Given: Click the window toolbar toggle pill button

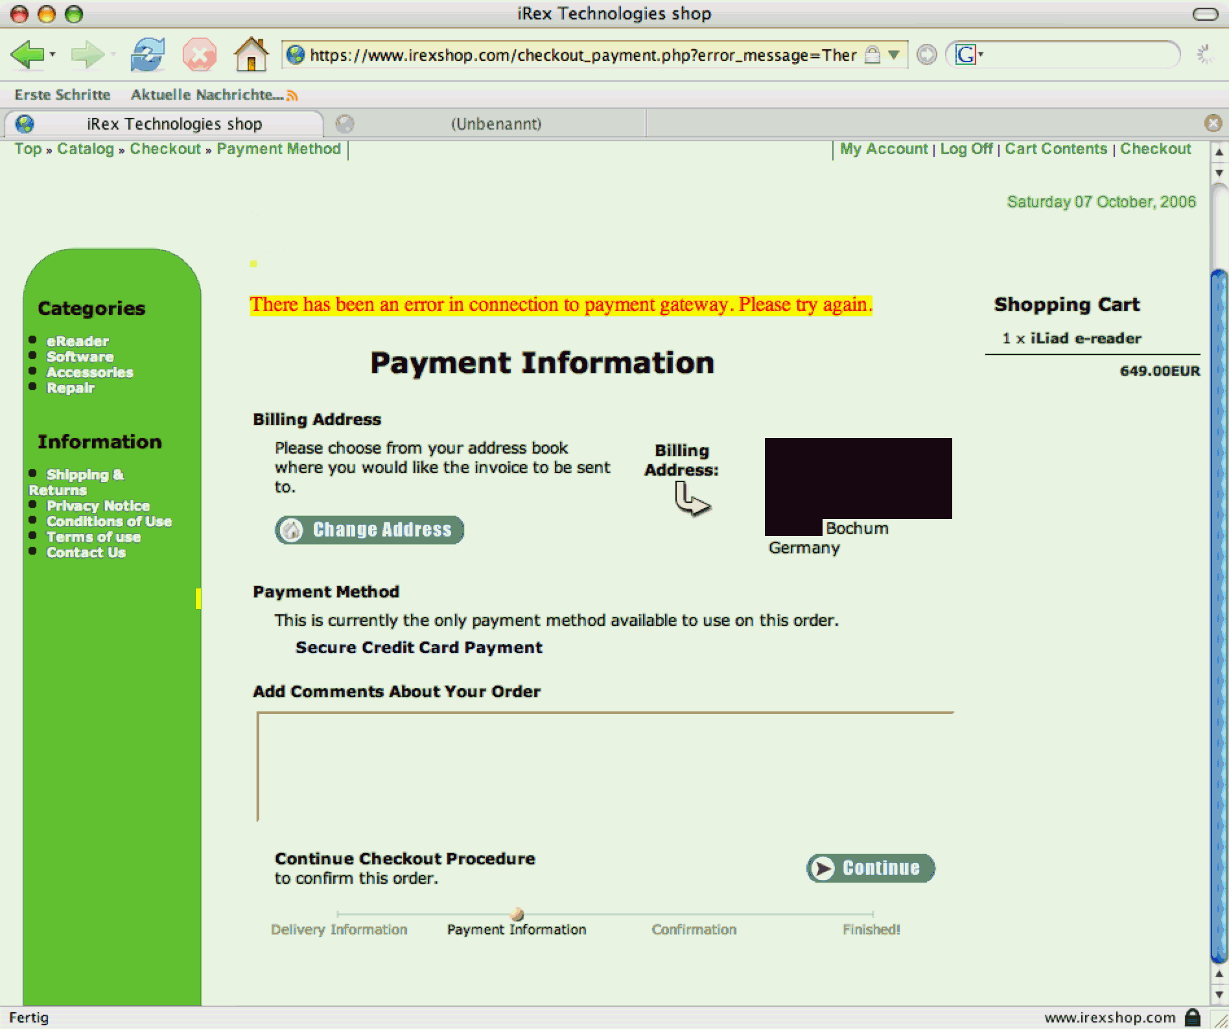Looking at the screenshot, I should (1205, 14).
